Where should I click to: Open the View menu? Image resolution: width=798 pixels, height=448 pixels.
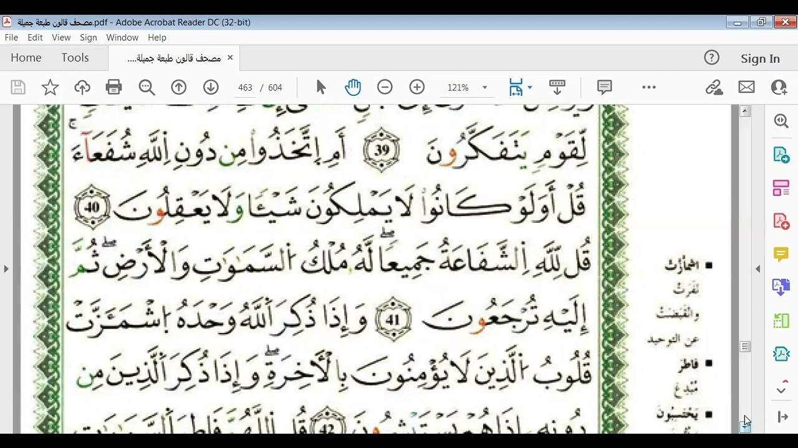coord(61,37)
